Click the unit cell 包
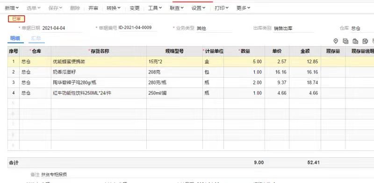Screen dimensions: 374x183 (213, 72)
